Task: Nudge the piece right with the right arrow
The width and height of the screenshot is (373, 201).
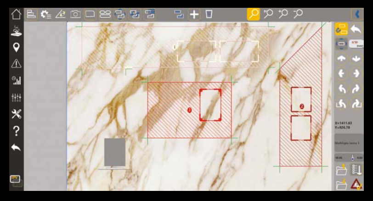Action: click(x=356, y=74)
